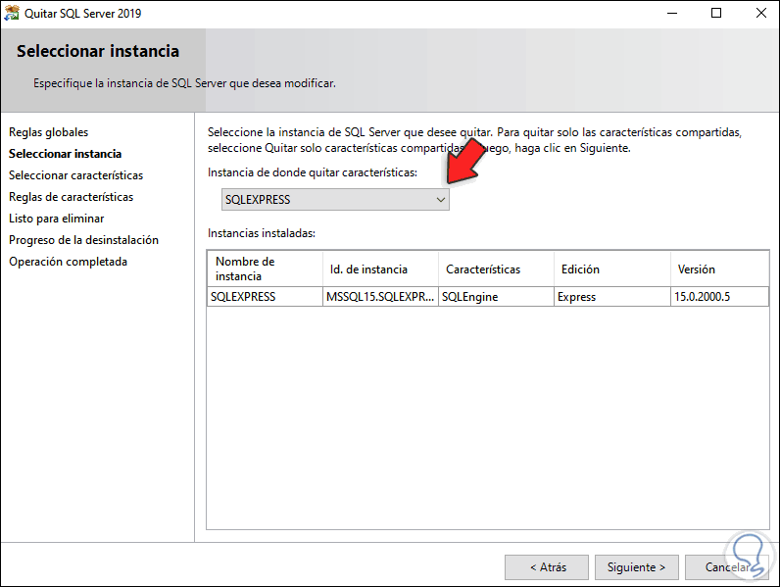780x587 pixels.
Task: Click the Nombre de instancia column header
Action: 266,269
